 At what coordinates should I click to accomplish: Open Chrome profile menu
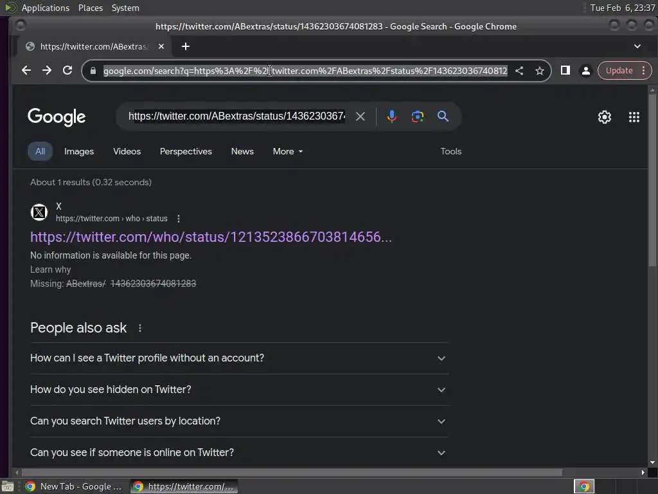coord(586,71)
